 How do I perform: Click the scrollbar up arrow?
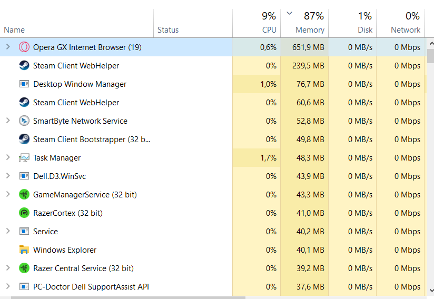(x=431, y=43)
